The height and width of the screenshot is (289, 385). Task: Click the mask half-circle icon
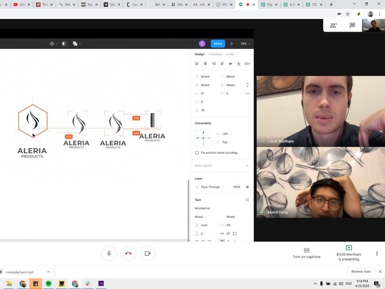click(64, 43)
